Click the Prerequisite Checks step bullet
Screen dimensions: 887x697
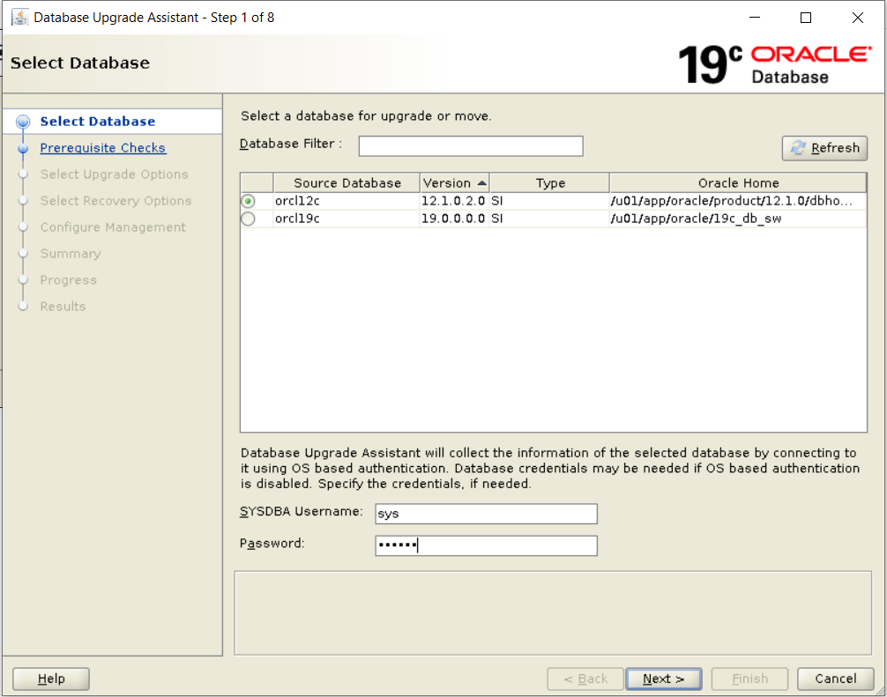point(23,149)
